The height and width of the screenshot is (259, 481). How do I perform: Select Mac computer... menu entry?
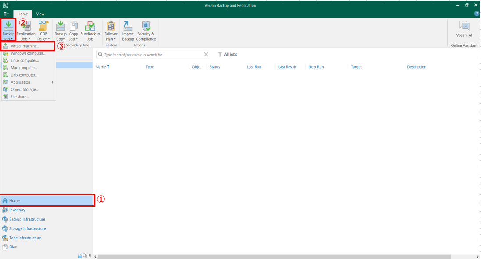(x=29, y=68)
